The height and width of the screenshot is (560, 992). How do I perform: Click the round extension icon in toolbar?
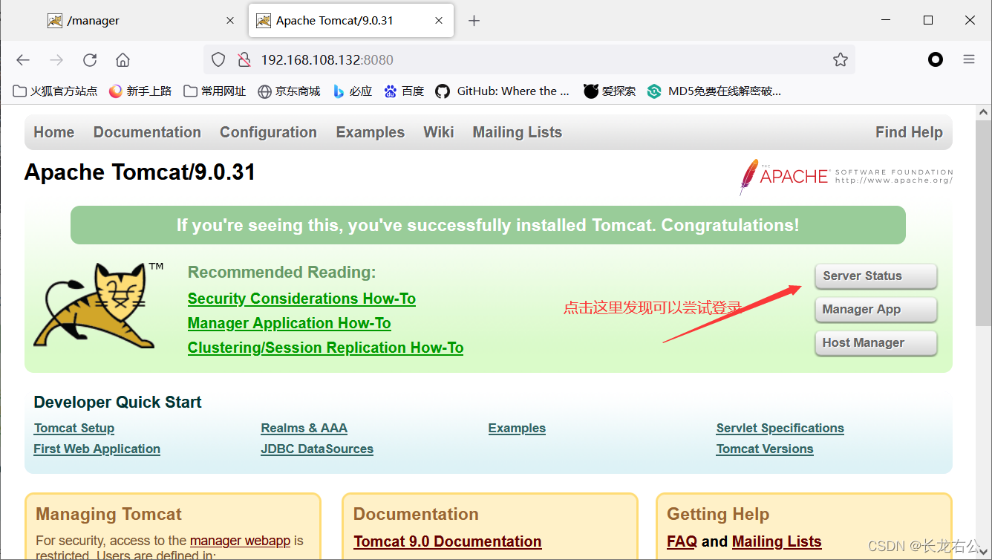(936, 59)
